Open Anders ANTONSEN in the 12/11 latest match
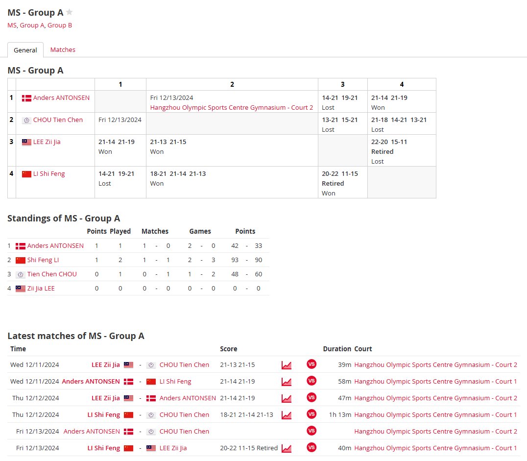This screenshot has height=461, width=527. (91, 382)
